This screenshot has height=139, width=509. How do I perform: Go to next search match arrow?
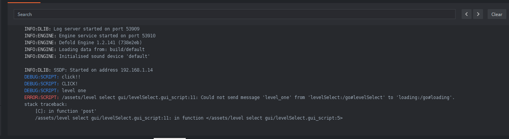click(x=478, y=14)
